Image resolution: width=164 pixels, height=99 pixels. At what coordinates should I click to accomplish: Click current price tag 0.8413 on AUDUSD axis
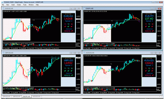coord(159,61)
